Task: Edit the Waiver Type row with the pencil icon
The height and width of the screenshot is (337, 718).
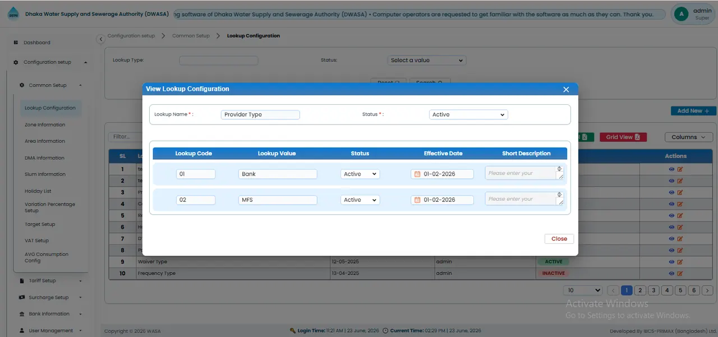Action: click(680, 262)
